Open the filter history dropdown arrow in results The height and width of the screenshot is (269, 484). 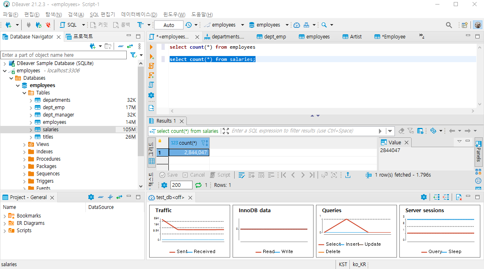click(x=390, y=131)
